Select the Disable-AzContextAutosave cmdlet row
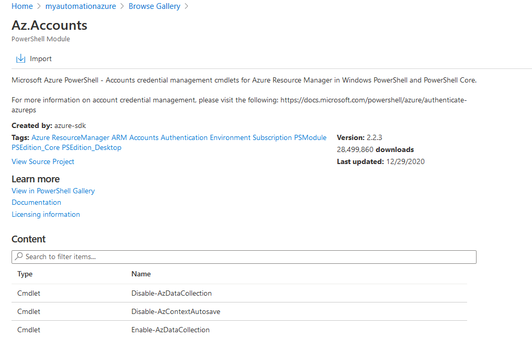The image size is (532, 338). pos(176,311)
